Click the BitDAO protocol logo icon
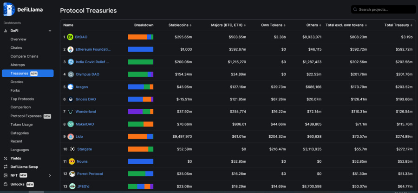418x193 pixels. [x=70, y=37]
